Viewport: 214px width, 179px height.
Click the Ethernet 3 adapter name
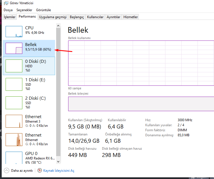pyautogui.click(x=33, y=121)
